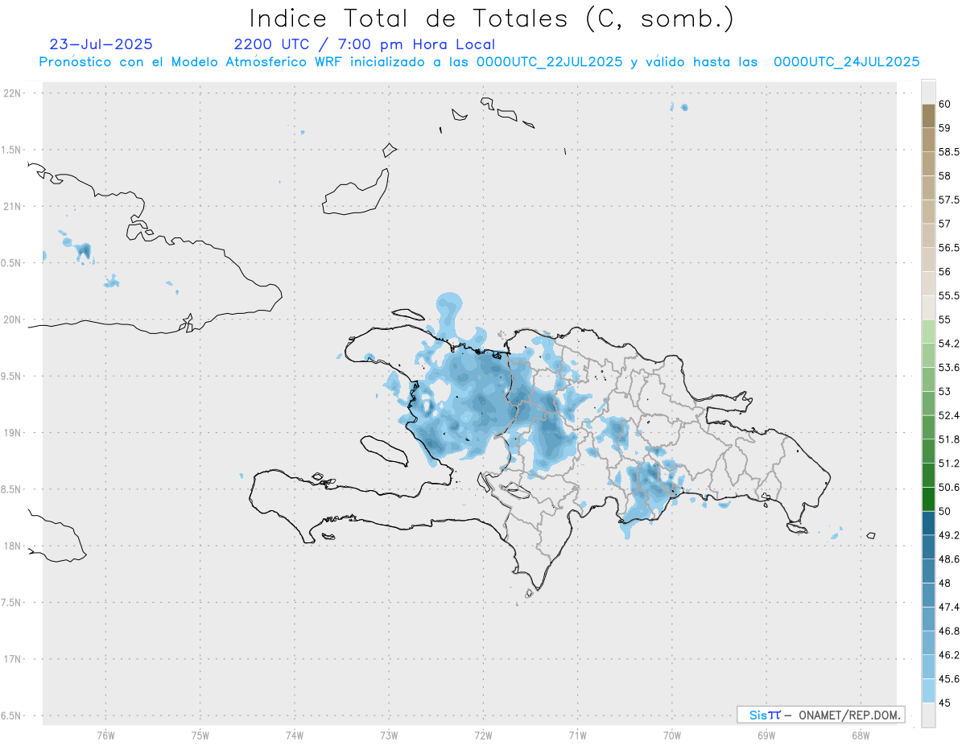Click the "59" colorbar label

(945, 128)
